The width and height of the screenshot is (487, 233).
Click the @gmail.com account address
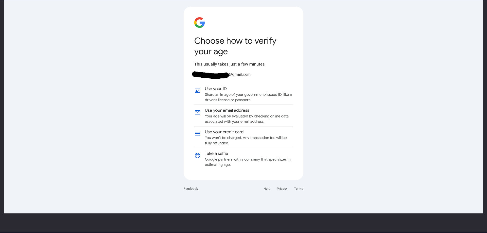click(239, 74)
